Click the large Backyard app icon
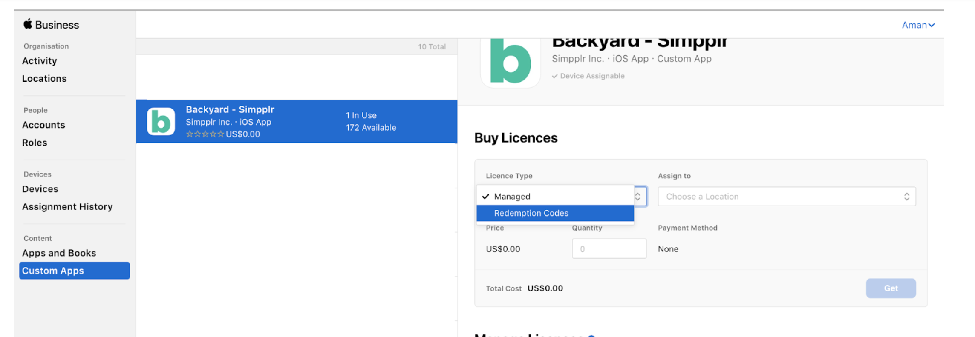The image size is (975, 337). [x=511, y=63]
